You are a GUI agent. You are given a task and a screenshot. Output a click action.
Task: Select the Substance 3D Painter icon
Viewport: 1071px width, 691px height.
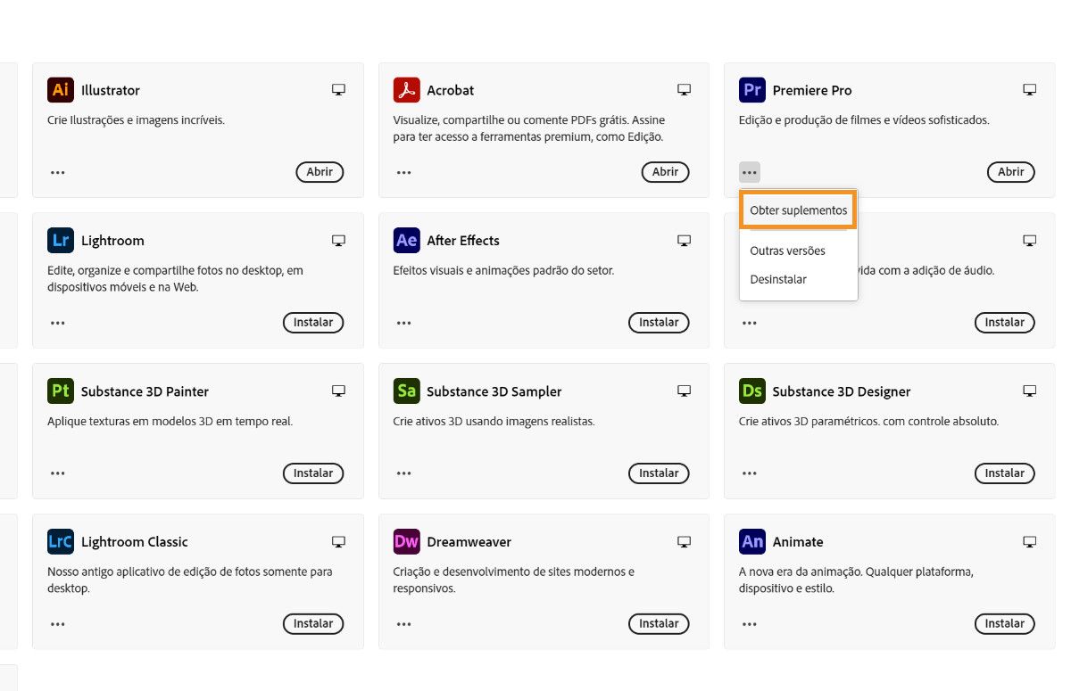(x=60, y=391)
